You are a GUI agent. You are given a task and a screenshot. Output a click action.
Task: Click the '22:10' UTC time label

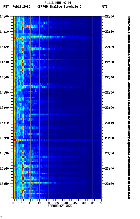pos(110,32)
